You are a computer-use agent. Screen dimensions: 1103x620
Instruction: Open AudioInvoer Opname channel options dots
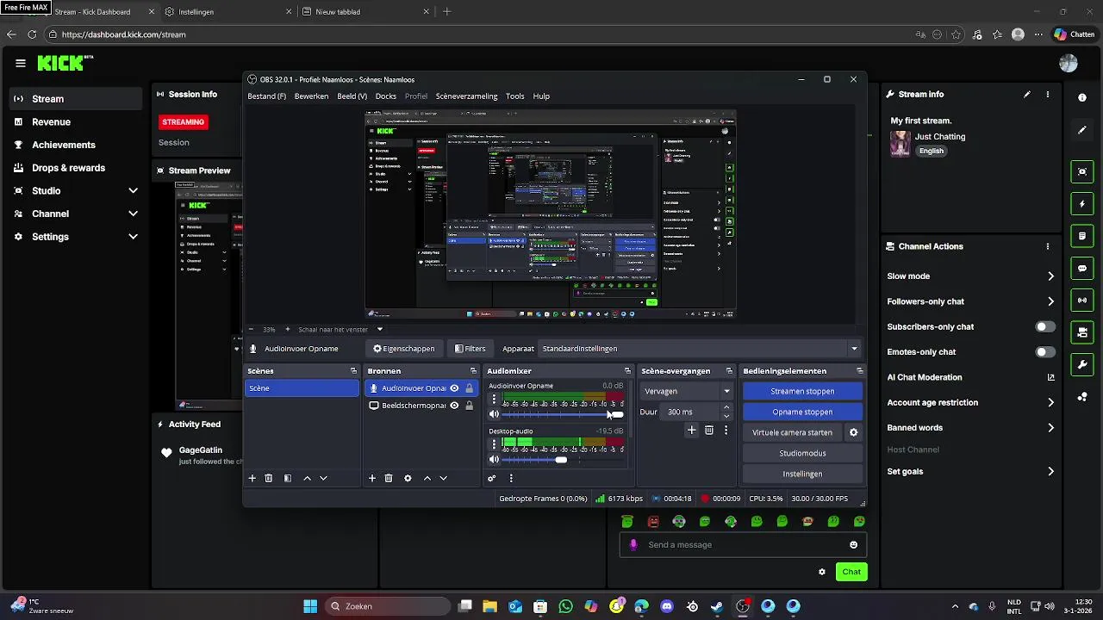click(x=494, y=400)
